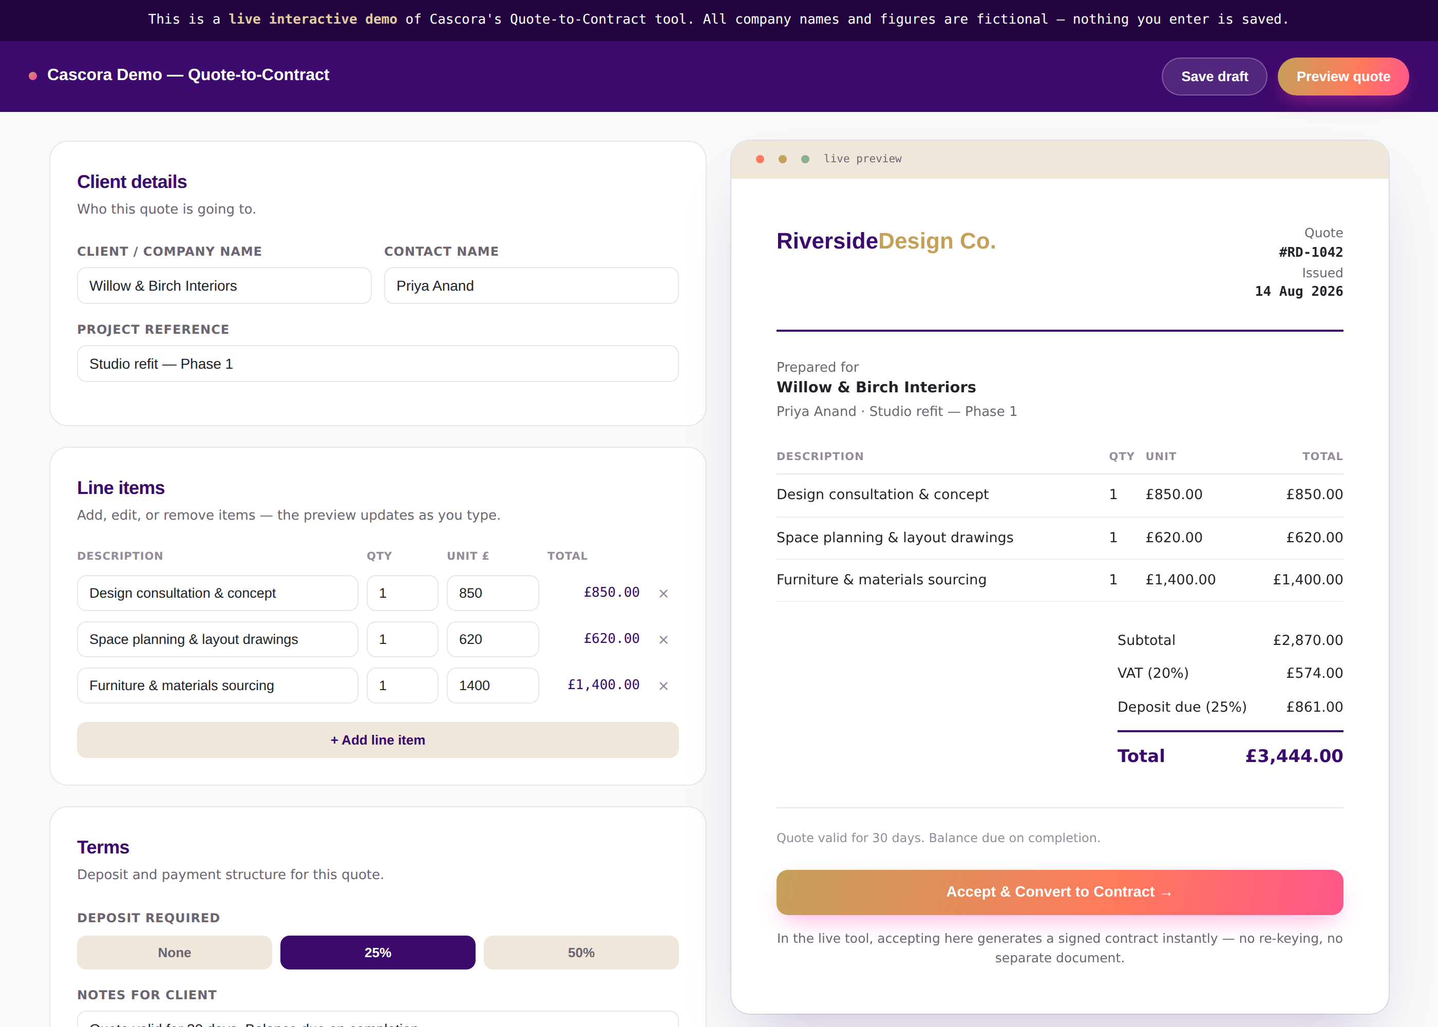Click the green dot in live preview bar
The height and width of the screenshot is (1027, 1438).
[805, 159]
